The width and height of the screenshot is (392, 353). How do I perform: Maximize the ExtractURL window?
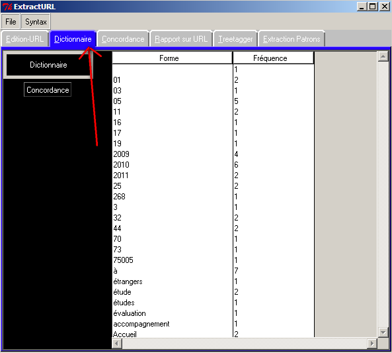tap(373, 7)
